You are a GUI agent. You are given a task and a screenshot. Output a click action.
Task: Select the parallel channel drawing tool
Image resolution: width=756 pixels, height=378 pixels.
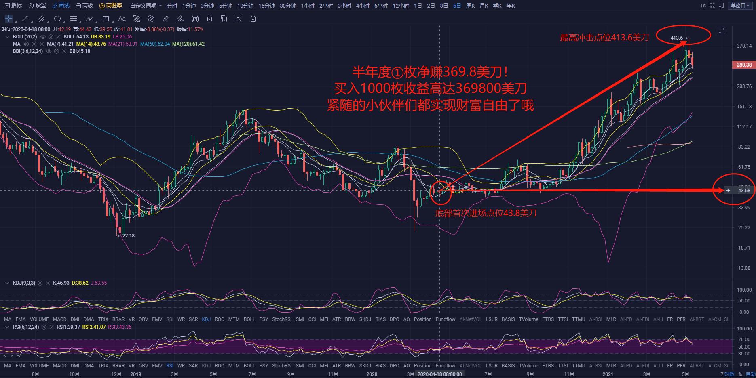[41, 19]
